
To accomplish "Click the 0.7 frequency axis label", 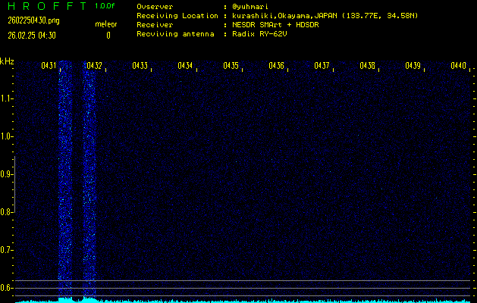I will 7,250.
